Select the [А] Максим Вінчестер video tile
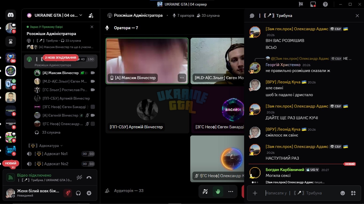This screenshot has width=364, height=204. [147, 61]
